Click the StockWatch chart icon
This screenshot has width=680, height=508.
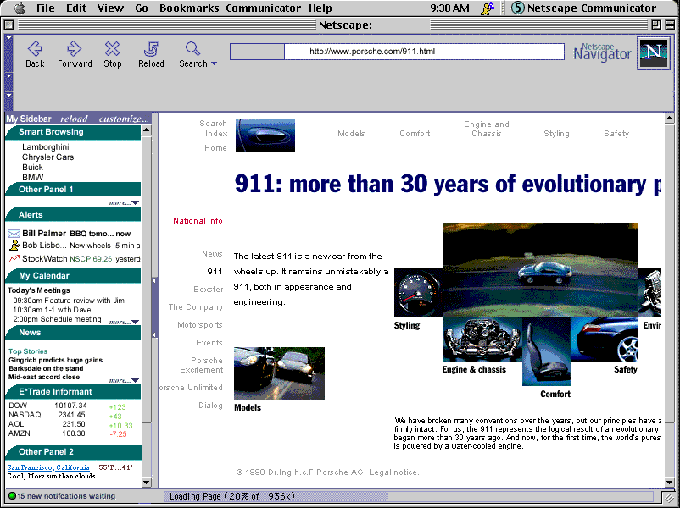coord(14,258)
